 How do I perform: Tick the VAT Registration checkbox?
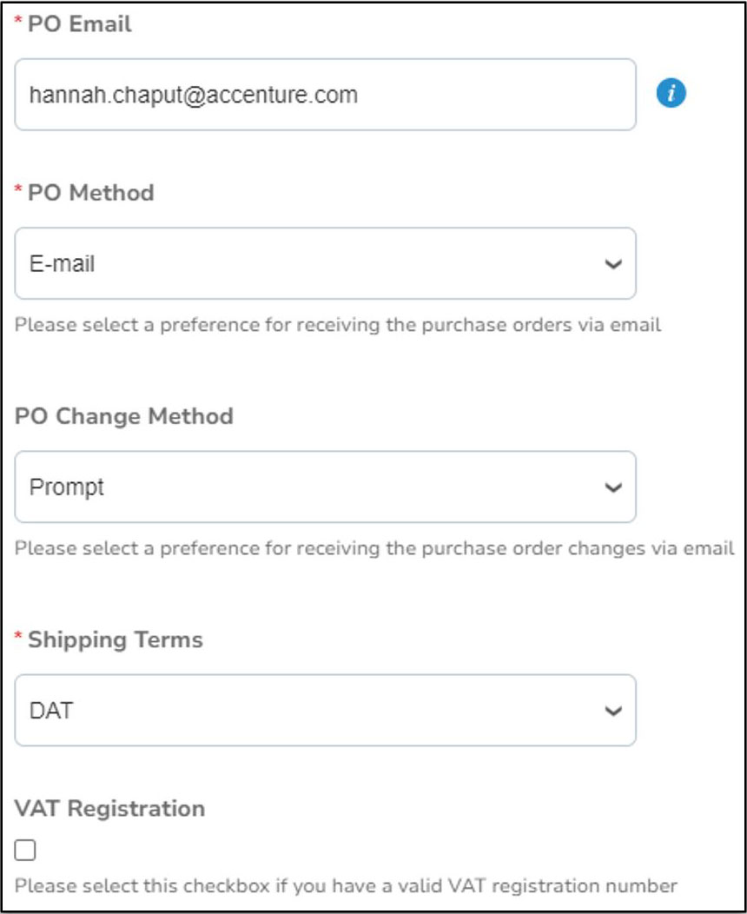(25, 851)
